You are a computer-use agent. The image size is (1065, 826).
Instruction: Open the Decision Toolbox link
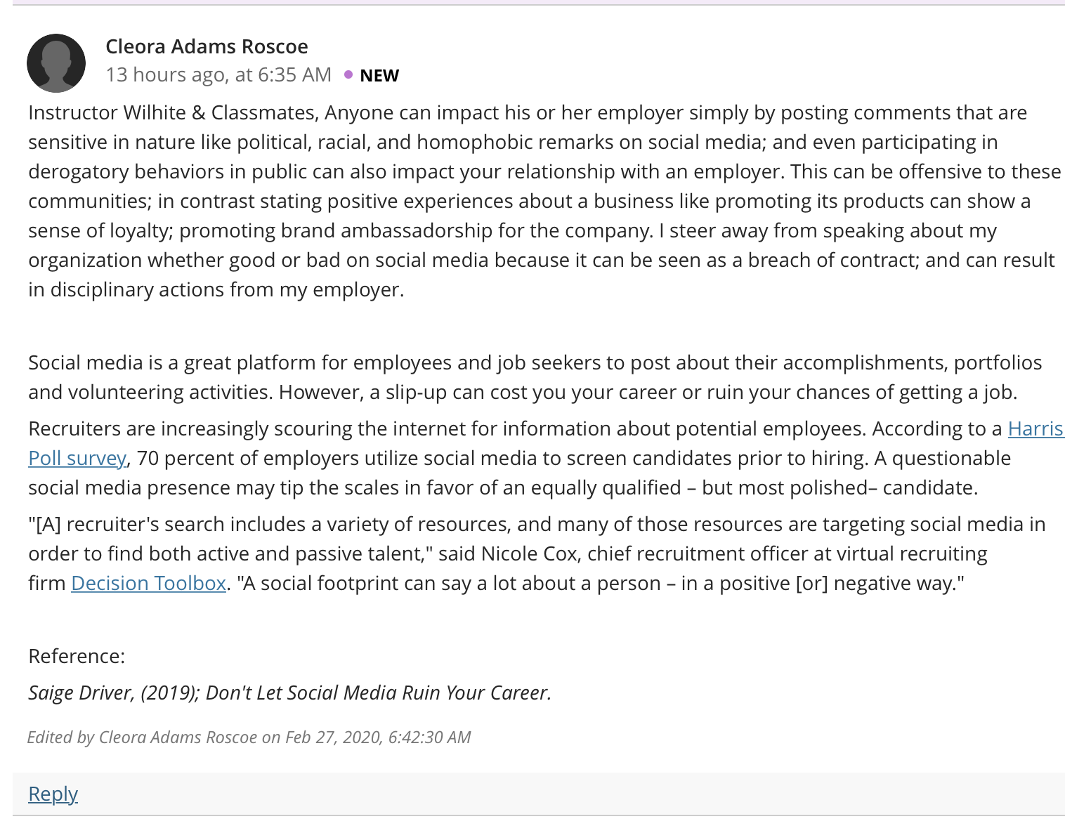149,583
